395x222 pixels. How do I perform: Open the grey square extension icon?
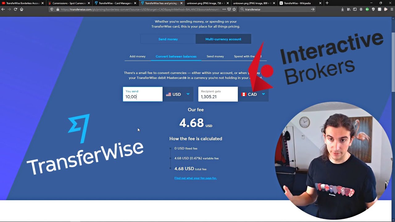380,9
